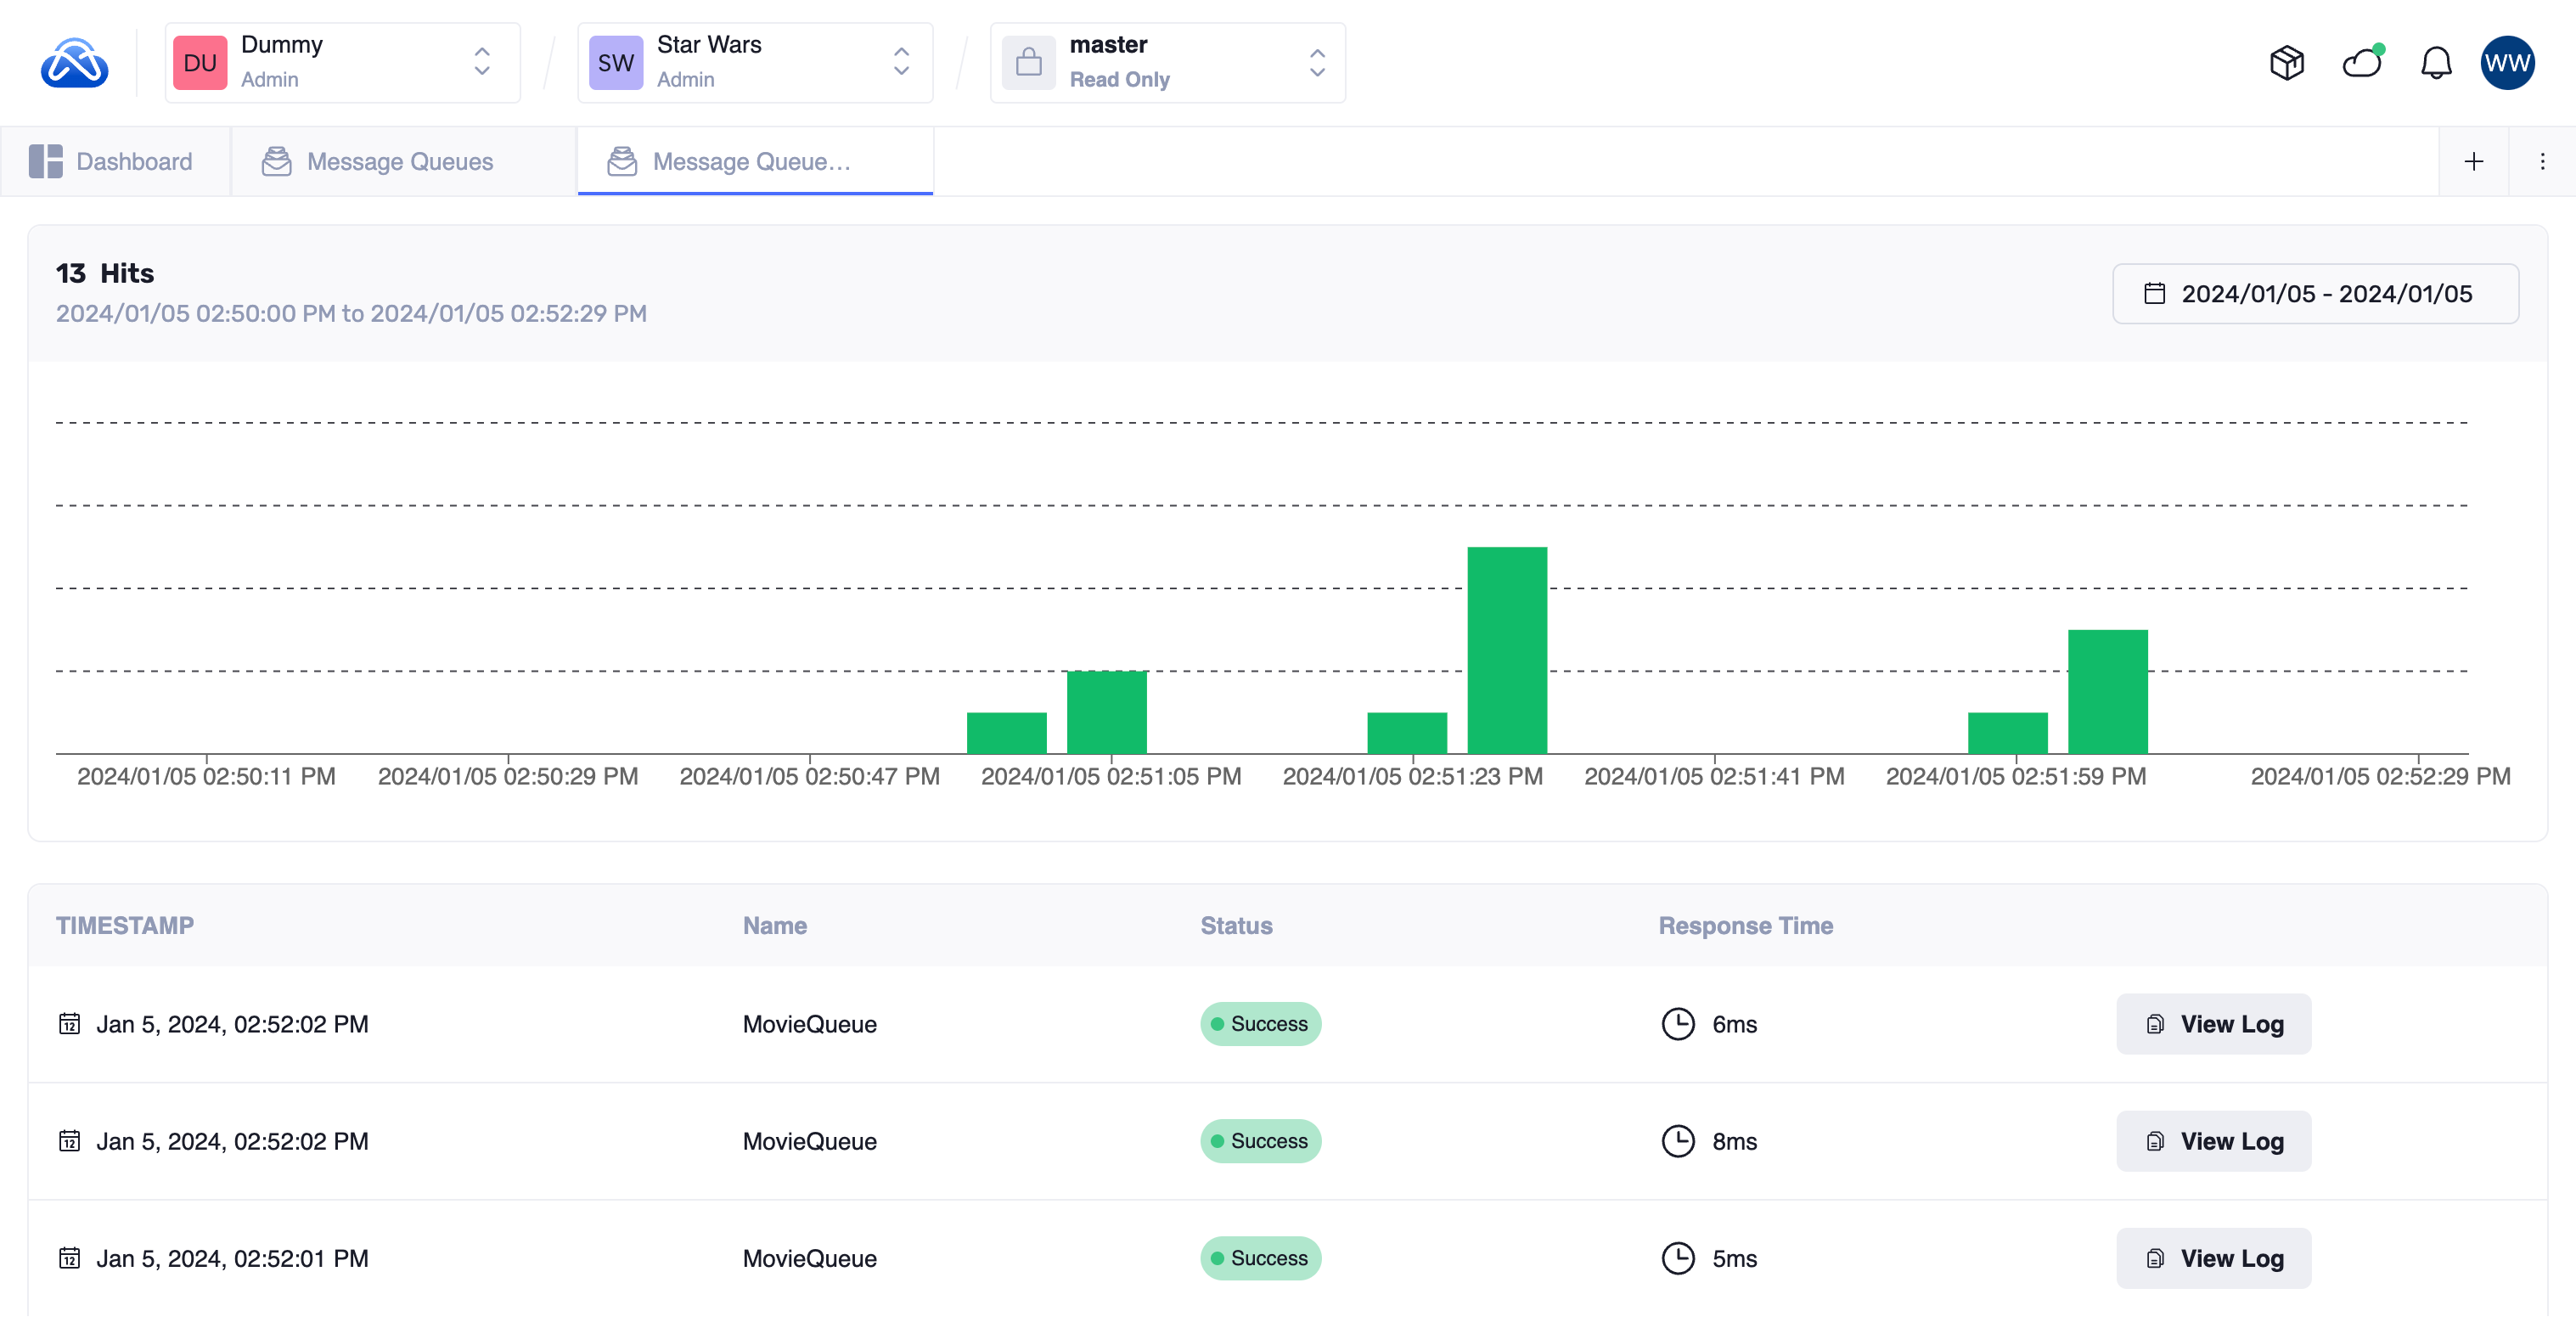Switch to the Dashboard tab
Screen dimensions: 2576x1328
[112, 161]
